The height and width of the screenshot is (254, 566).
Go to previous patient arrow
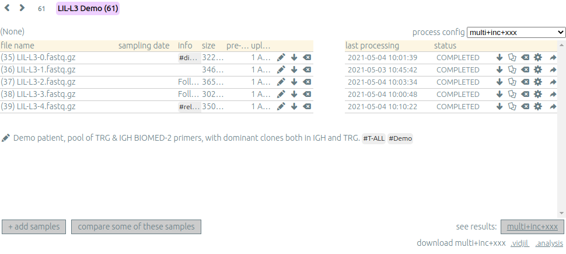click(7, 8)
